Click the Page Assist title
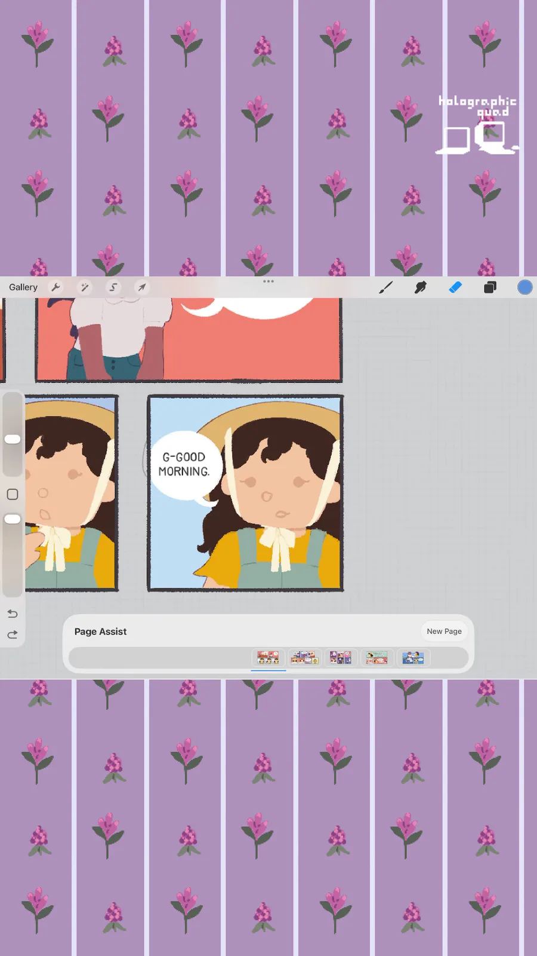 (100, 632)
